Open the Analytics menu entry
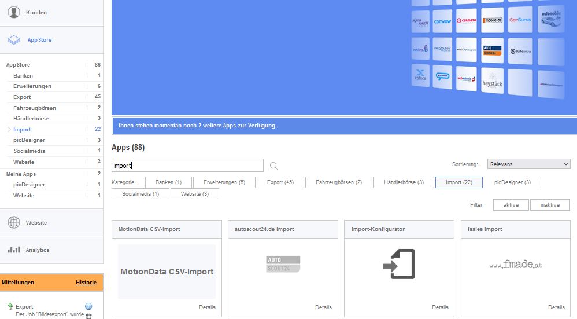 (x=52, y=250)
